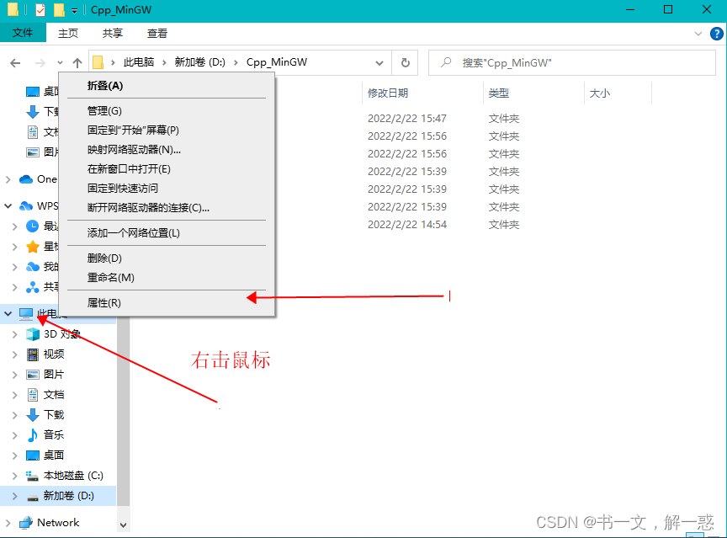Open 本地磁盘 (C:) in the navigation pane

(72, 475)
